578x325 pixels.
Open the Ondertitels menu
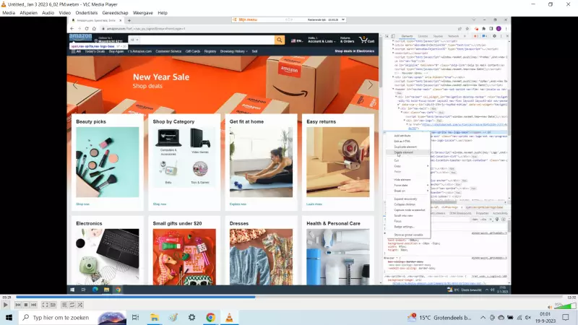point(86,12)
